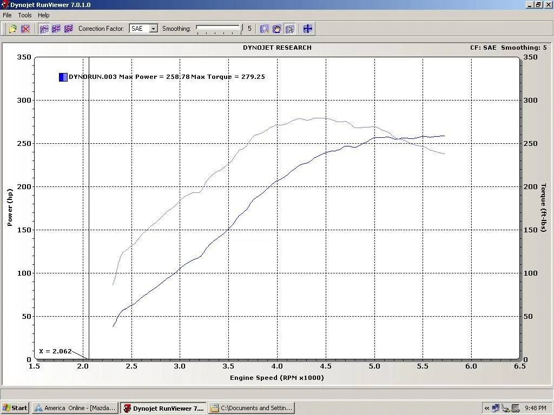Screen dimensions: 554x415
Task: Select the dual graph view icon
Action: tap(56, 29)
